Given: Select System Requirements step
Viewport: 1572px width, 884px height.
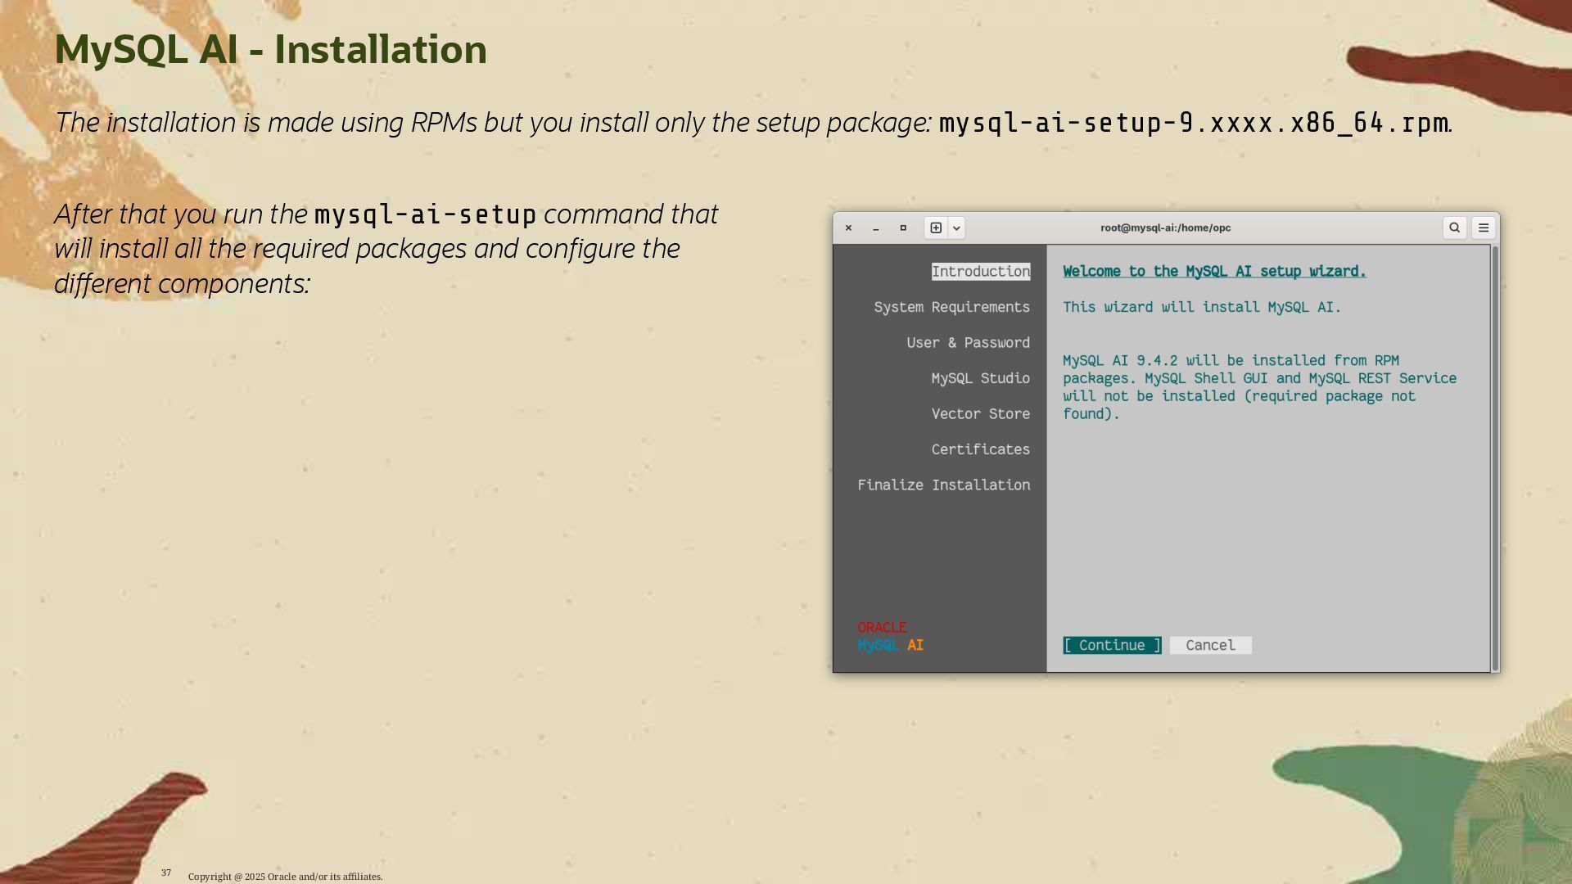Looking at the screenshot, I should [x=951, y=307].
